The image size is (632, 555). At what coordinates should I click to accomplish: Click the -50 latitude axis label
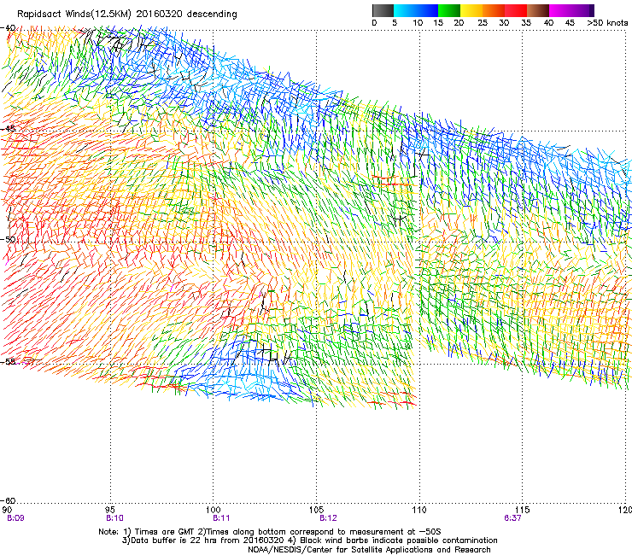coord(8,239)
